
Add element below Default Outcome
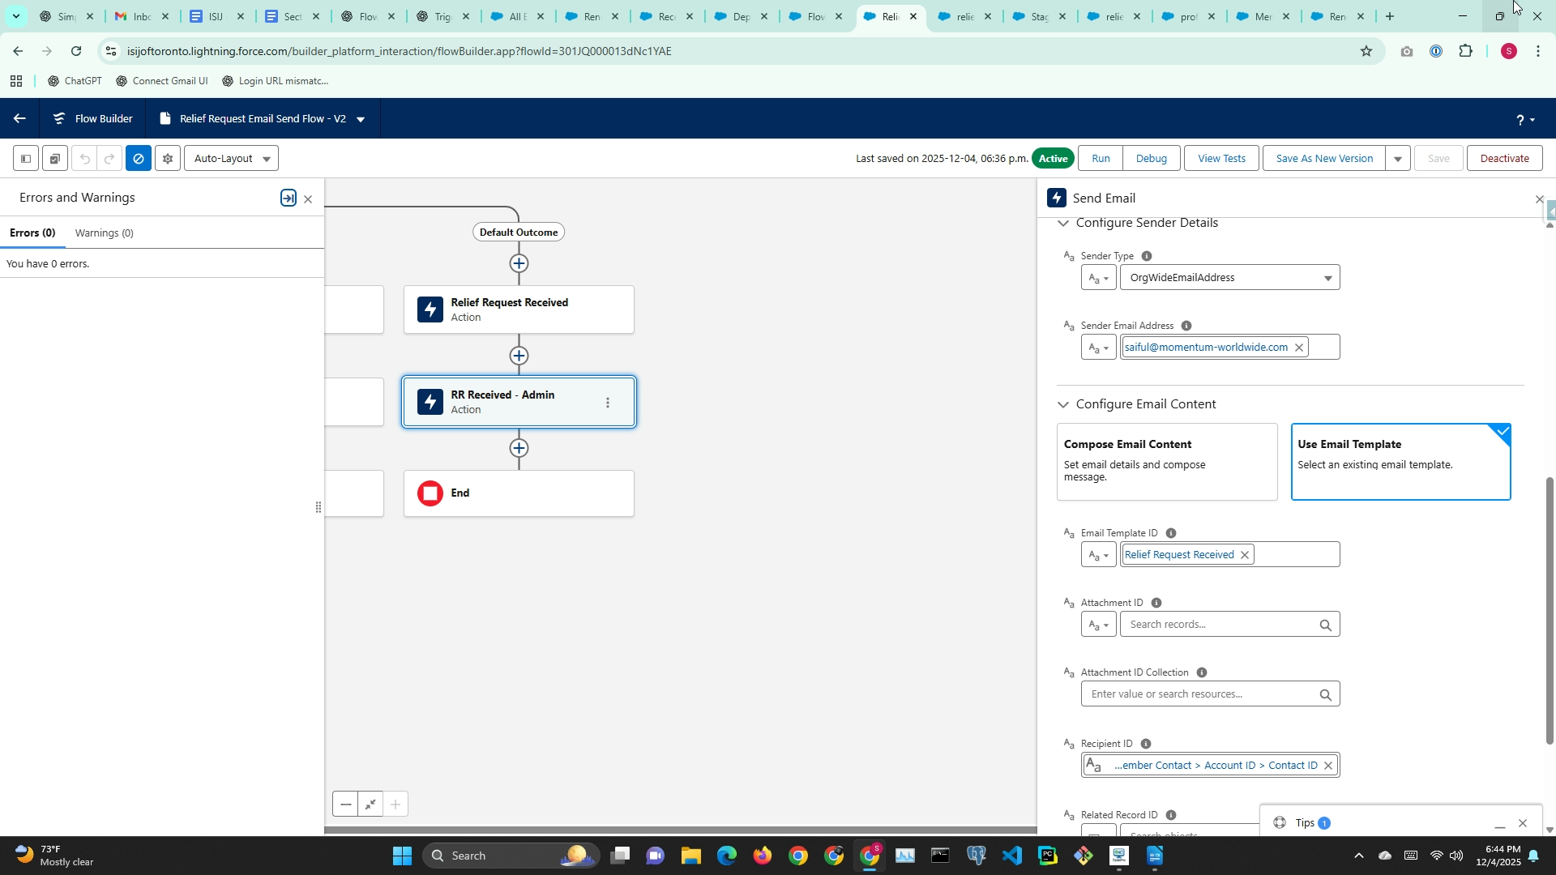519,263
